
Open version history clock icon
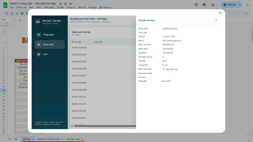(x=196, y=5)
